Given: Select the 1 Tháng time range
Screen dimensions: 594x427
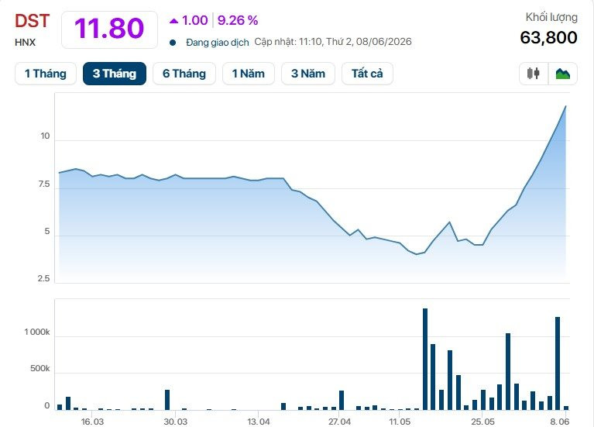Looking at the screenshot, I should tap(46, 74).
